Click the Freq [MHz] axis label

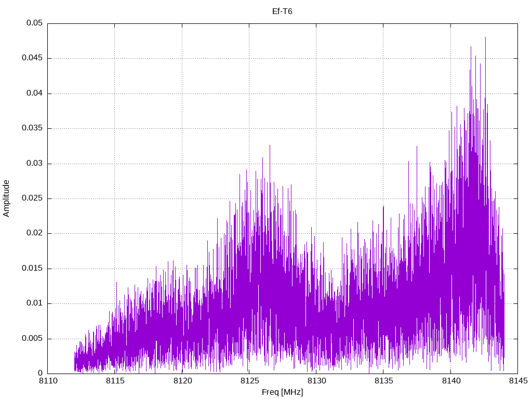282,392
